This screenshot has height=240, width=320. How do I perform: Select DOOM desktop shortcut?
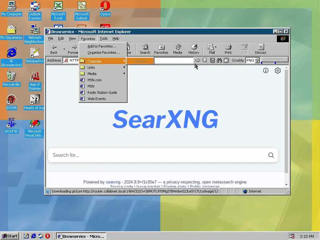click(x=12, y=102)
